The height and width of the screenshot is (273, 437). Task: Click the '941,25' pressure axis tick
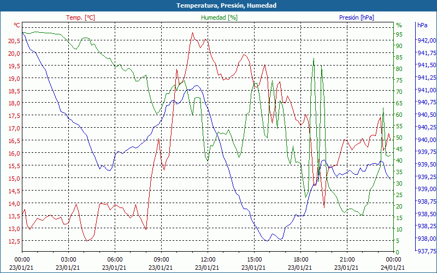[427, 78]
